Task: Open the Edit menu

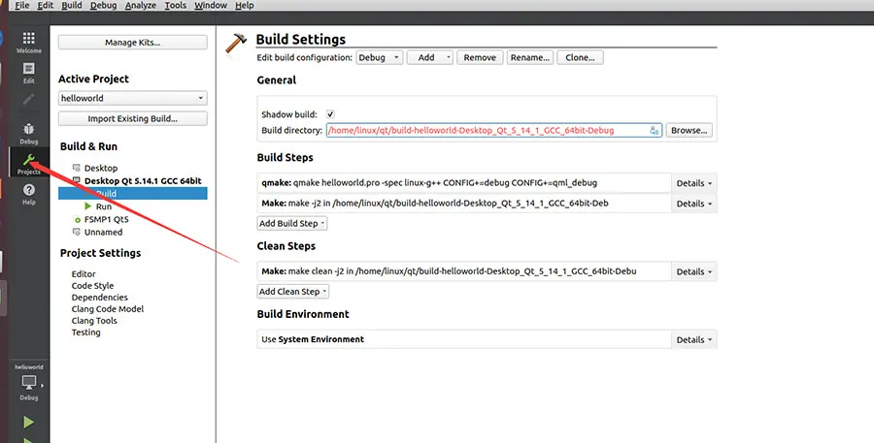Action: tap(45, 5)
